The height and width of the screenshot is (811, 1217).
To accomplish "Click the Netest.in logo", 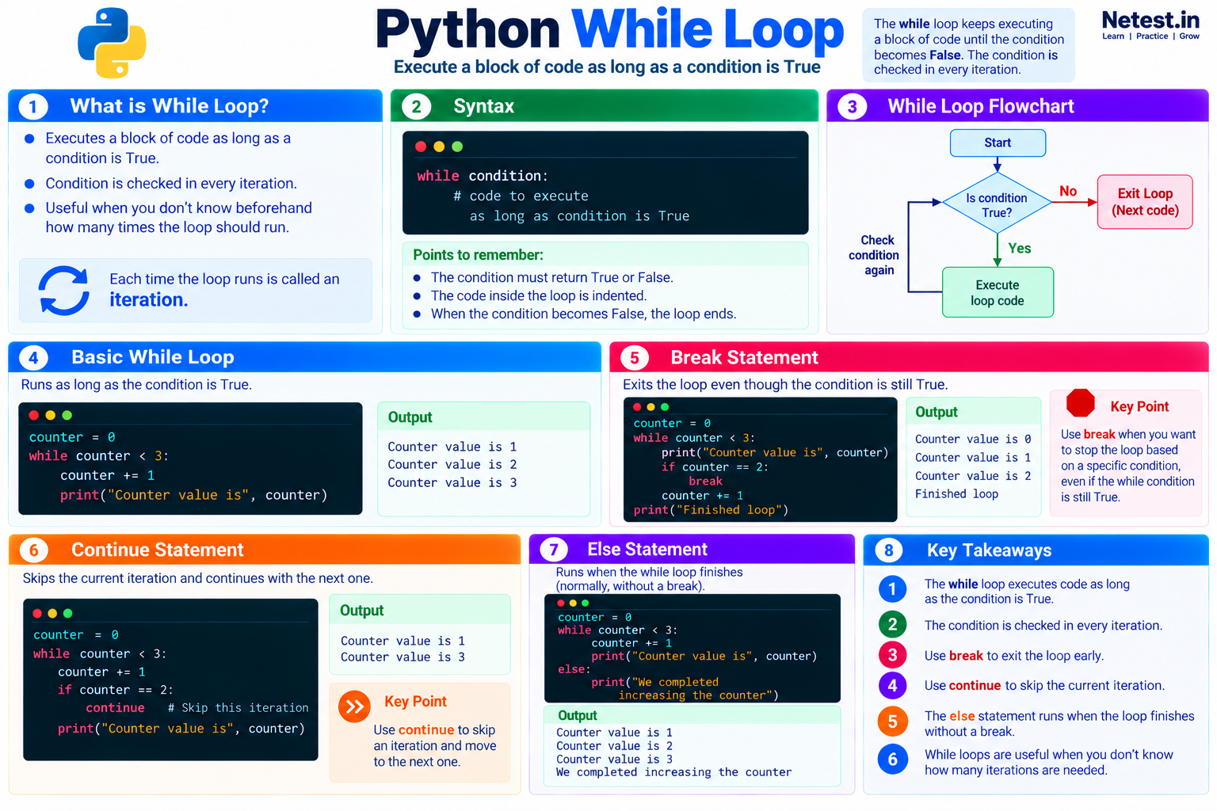I will click(x=1150, y=25).
